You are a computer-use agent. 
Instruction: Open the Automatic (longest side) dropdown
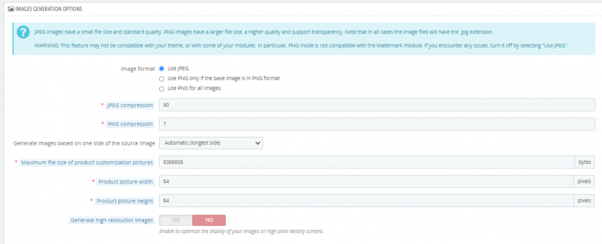211,143
